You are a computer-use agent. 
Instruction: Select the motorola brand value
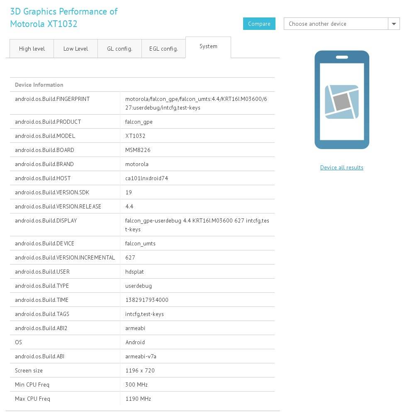click(136, 164)
